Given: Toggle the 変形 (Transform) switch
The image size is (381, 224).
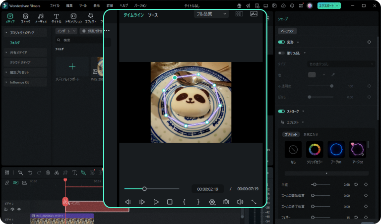Looking at the screenshot, I should coord(282,42).
